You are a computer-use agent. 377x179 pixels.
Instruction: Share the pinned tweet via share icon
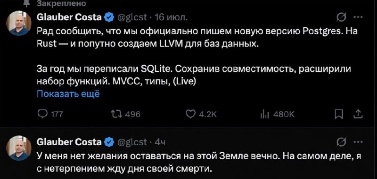(358, 114)
